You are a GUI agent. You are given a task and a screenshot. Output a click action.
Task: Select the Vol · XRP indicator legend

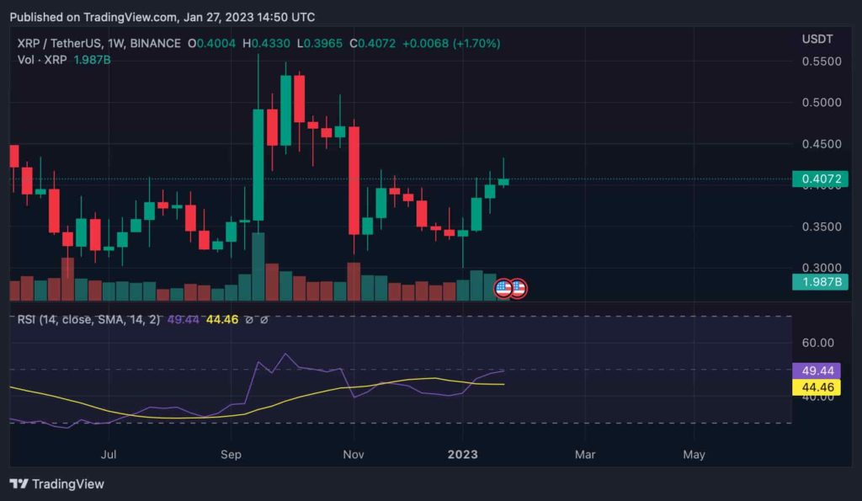42,60
